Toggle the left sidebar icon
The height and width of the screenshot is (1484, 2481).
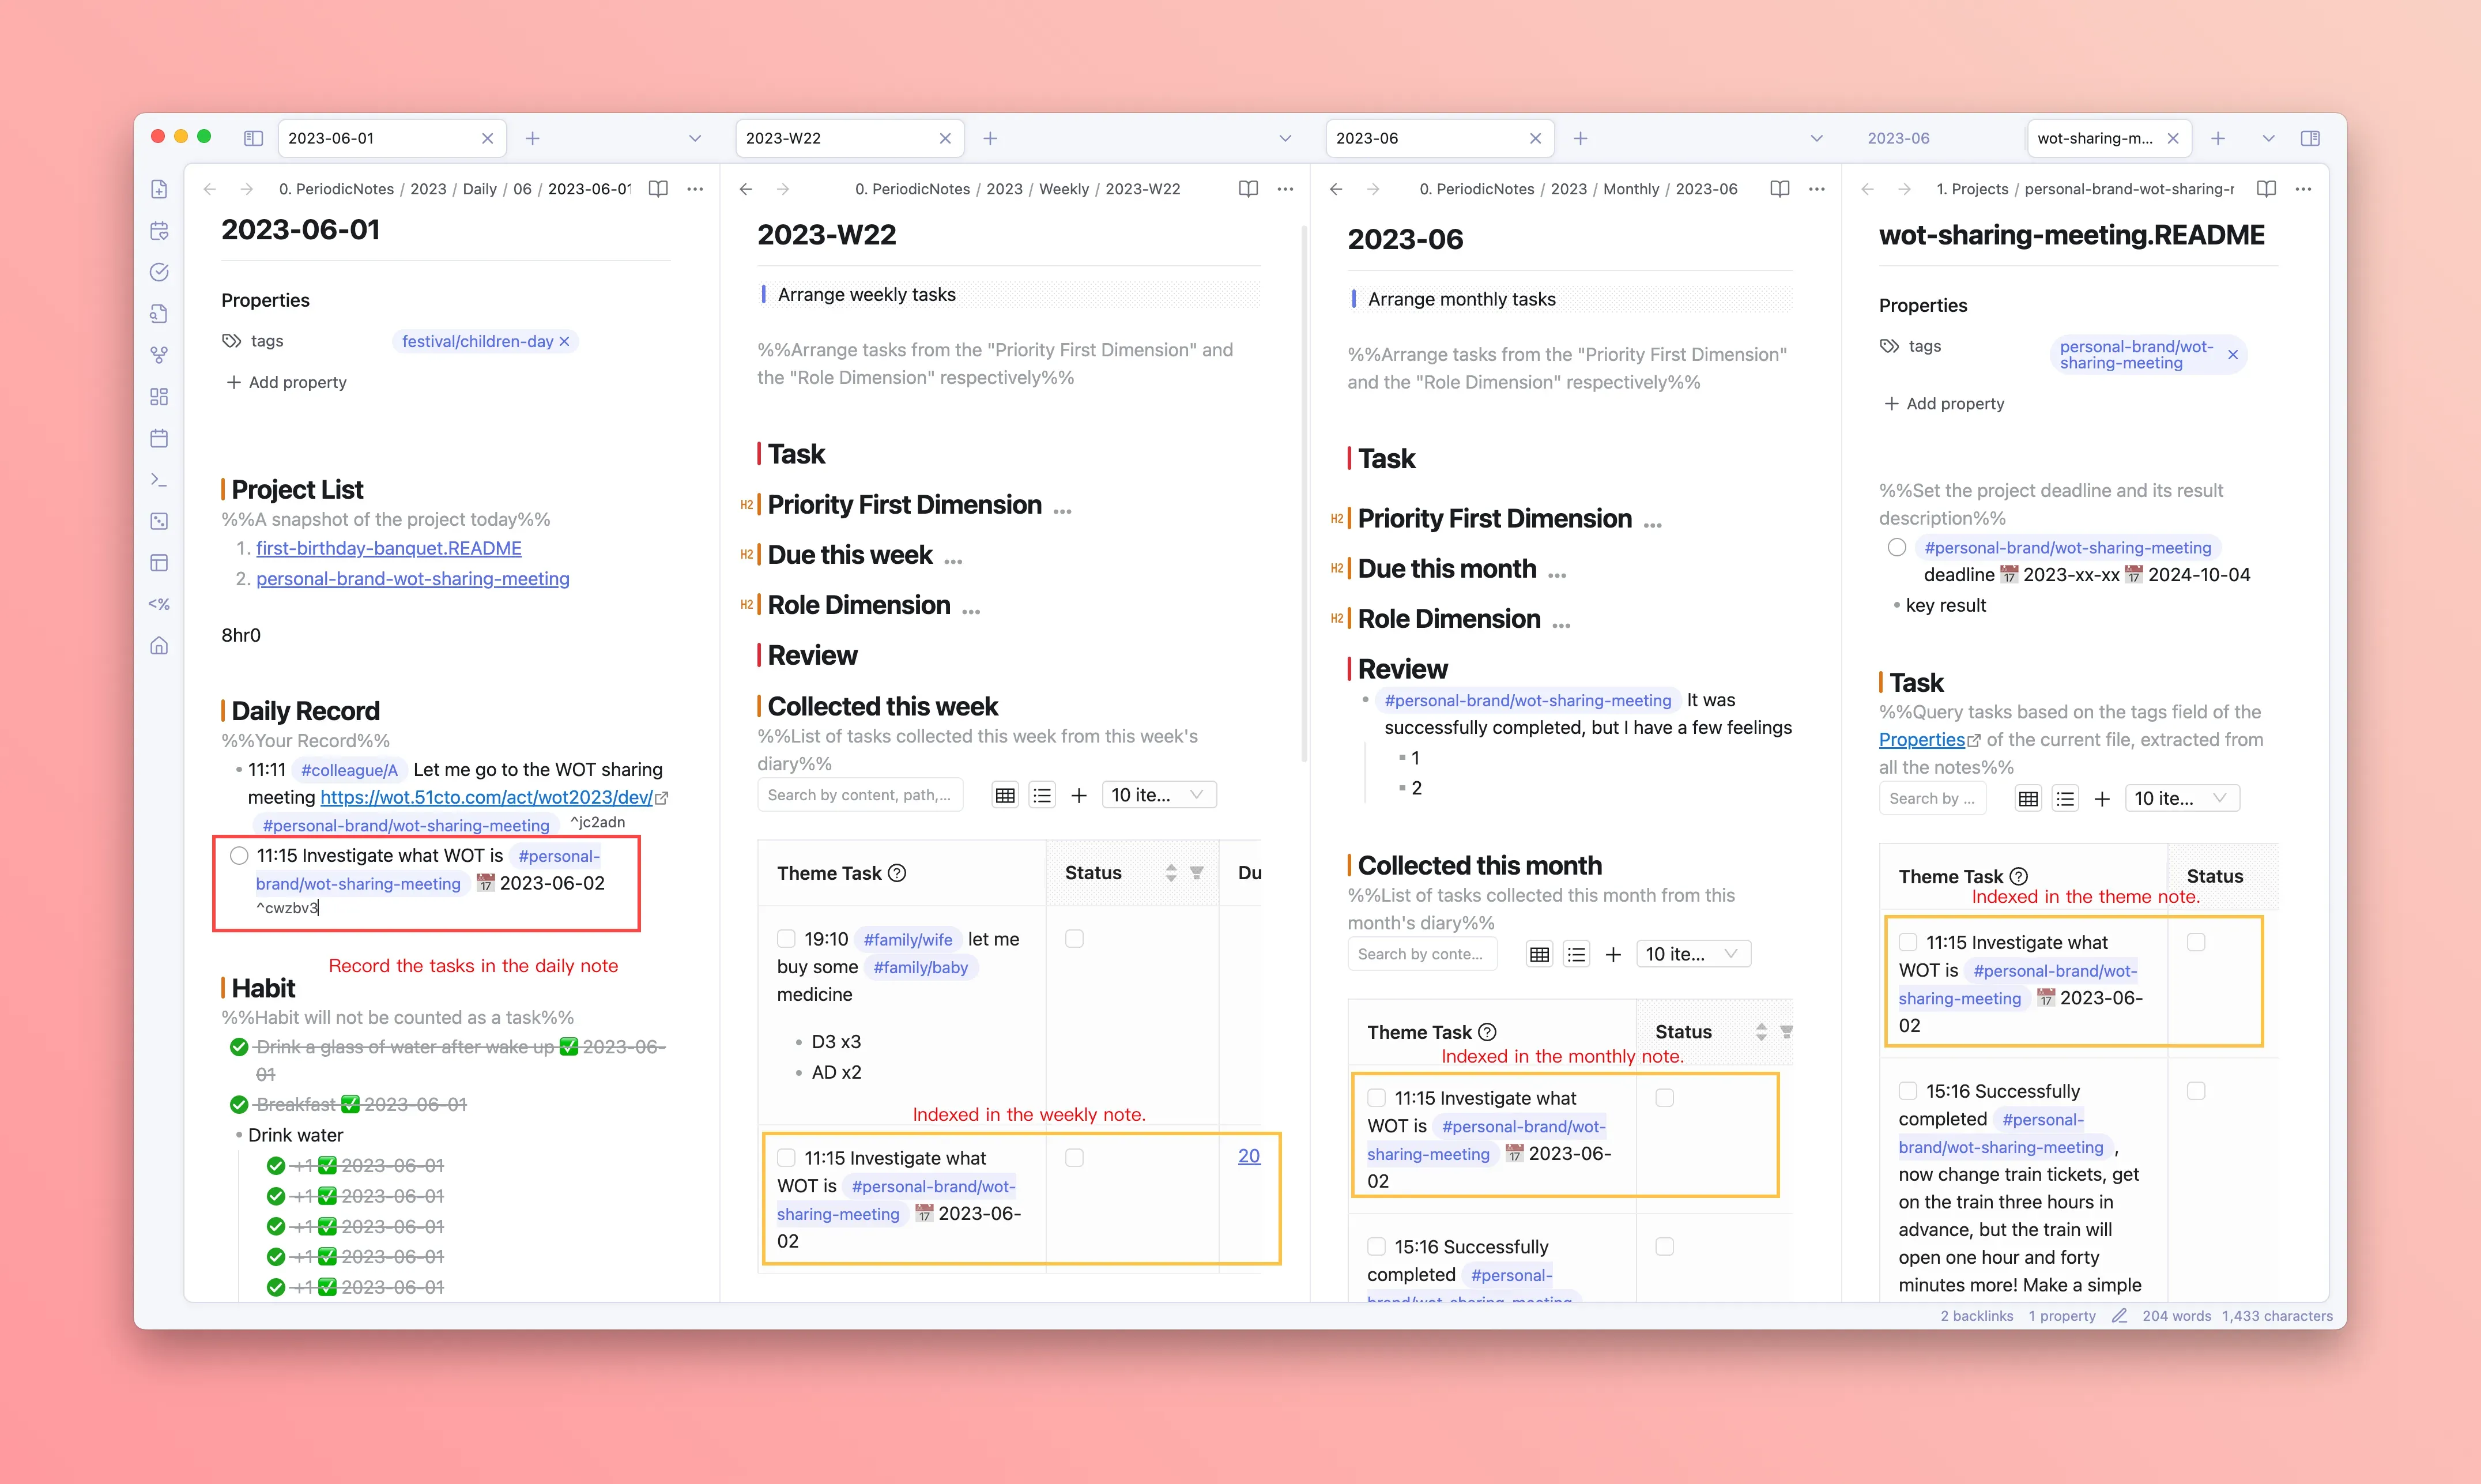click(x=253, y=138)
